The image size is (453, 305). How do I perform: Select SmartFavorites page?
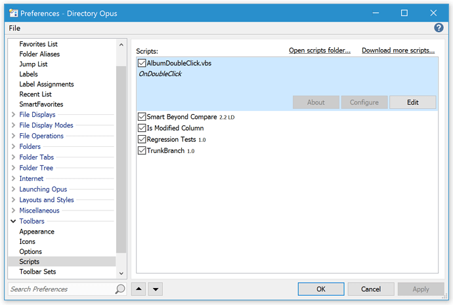point(41,104)
